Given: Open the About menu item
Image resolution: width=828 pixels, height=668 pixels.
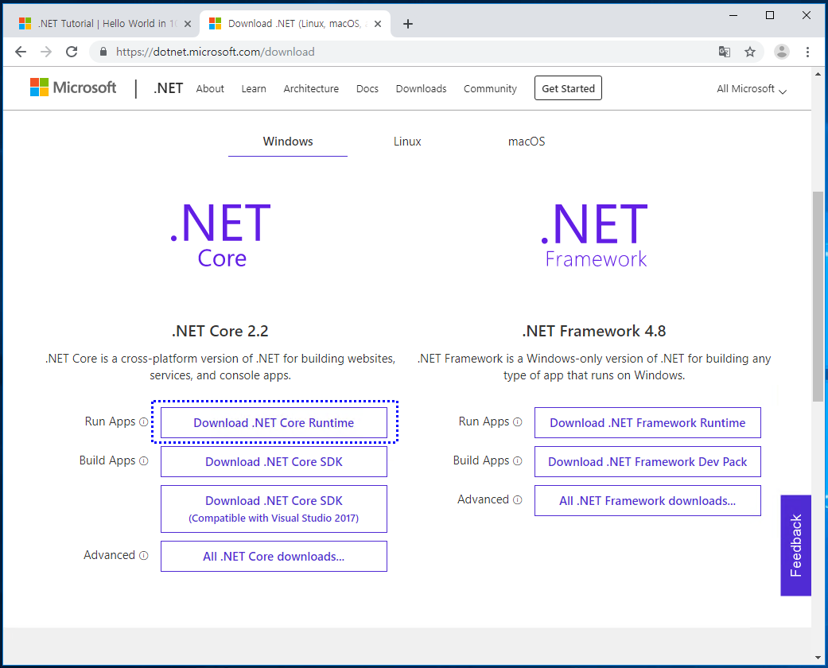Looking at the screenshot, I should [210, 89].
